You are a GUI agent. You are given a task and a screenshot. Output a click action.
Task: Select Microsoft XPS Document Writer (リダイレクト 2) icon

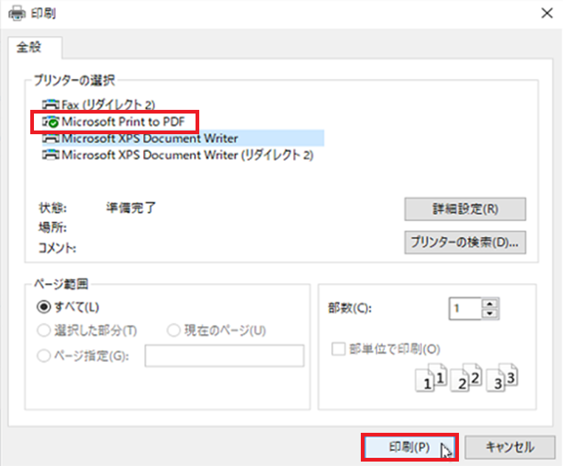51,155
